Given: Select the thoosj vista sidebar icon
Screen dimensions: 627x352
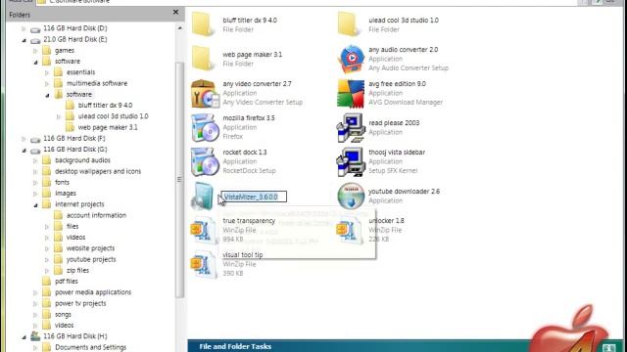Looking at the screenshot, I should 351,162.
